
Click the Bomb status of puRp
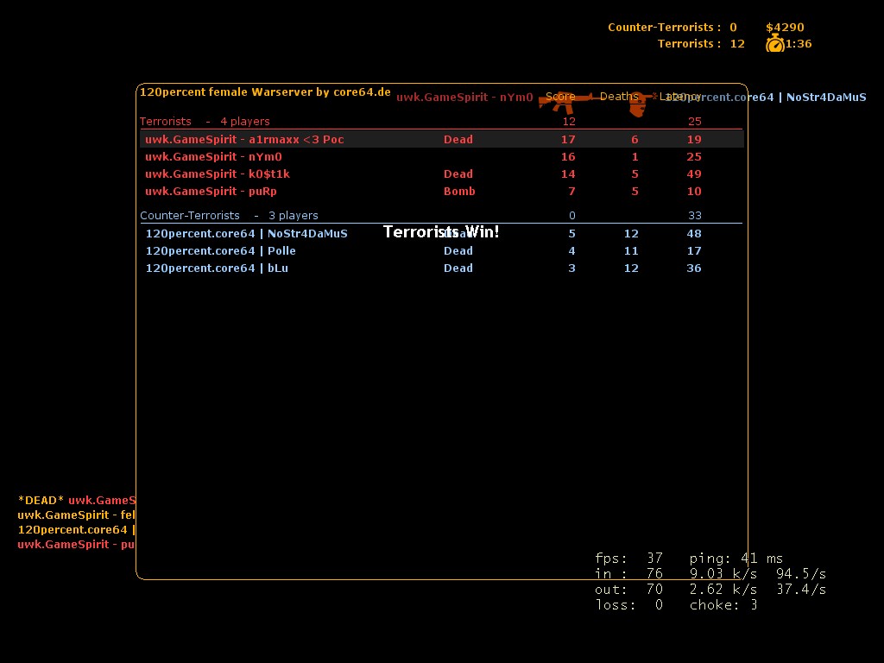pyautogui.click(x=459, y=192)
